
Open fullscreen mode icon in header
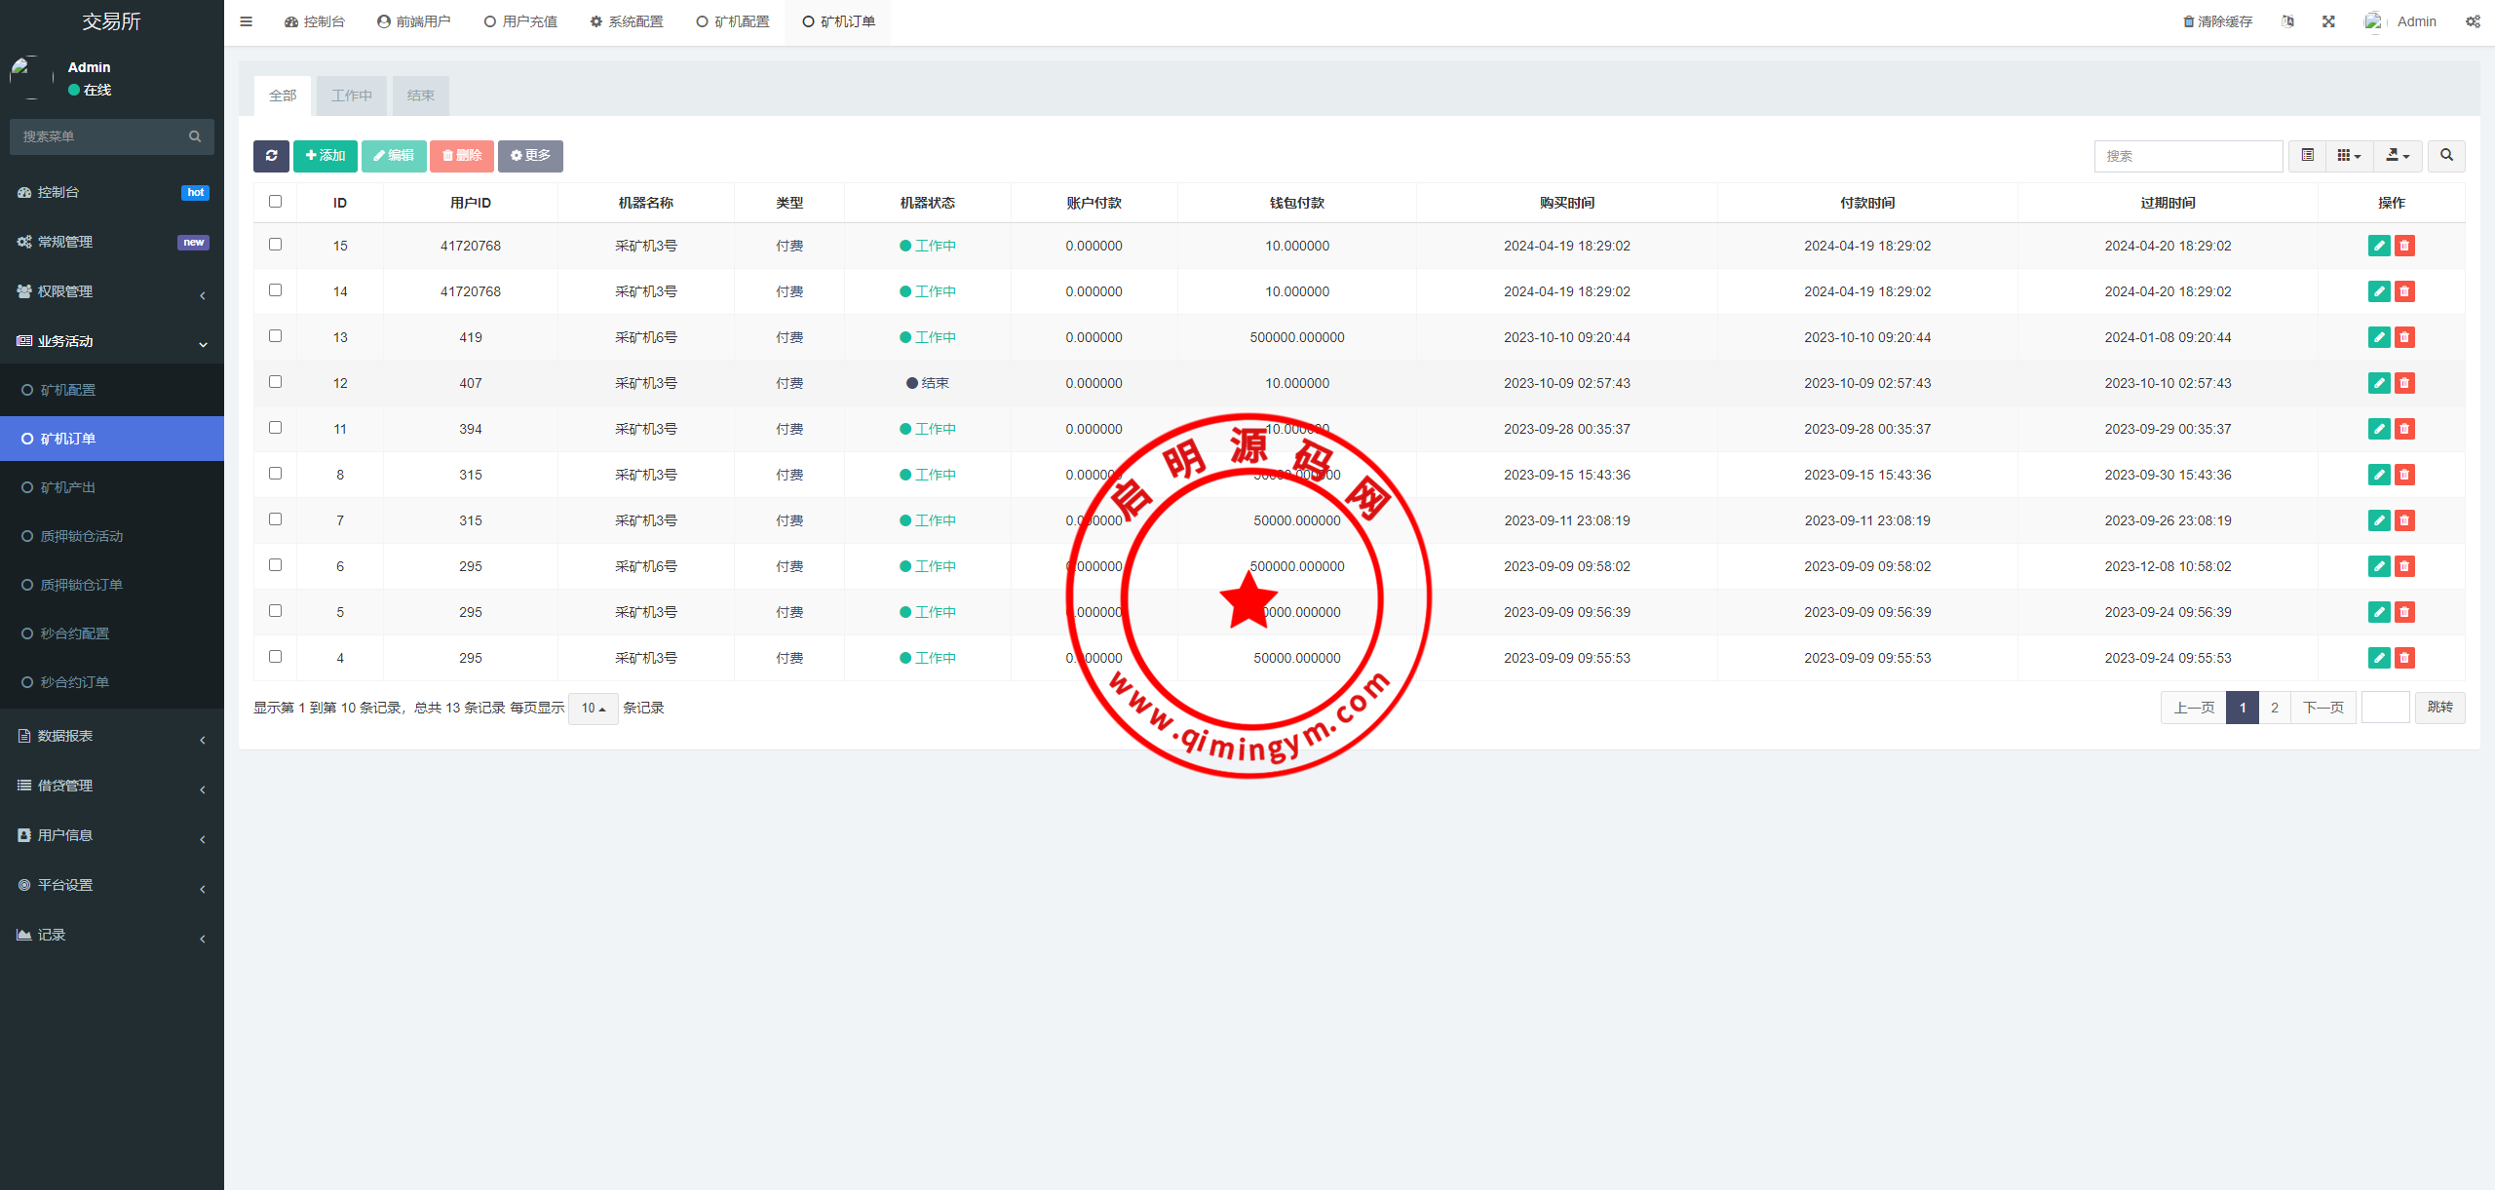[2328, 21]
